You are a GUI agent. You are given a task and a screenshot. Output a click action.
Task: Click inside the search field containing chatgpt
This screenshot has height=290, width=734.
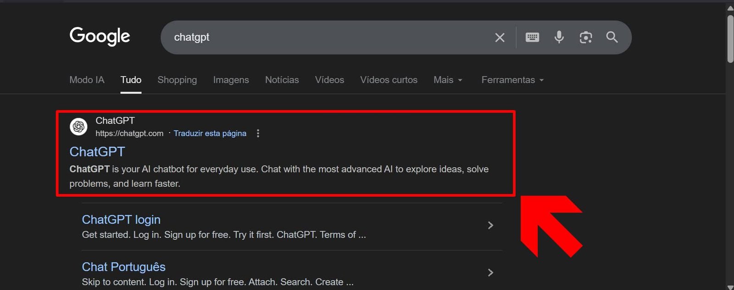(321, 38)
